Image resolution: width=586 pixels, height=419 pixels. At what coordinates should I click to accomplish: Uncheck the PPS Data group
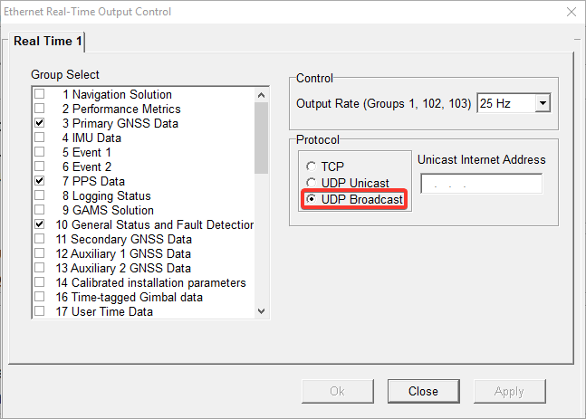[39, 181]
